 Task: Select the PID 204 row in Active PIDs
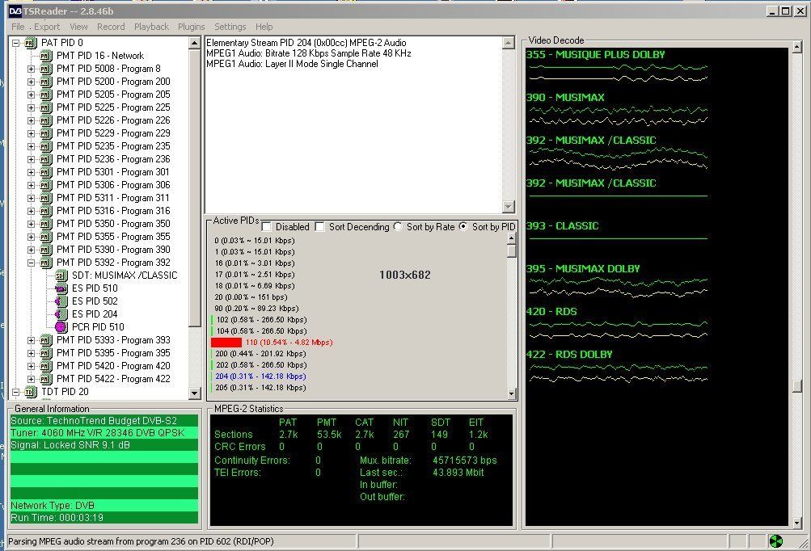click(x=260, y=376)
